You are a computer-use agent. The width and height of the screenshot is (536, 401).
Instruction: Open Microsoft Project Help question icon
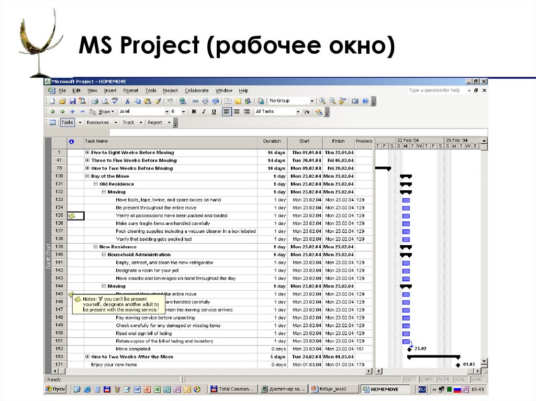click(x=365, y=101)
